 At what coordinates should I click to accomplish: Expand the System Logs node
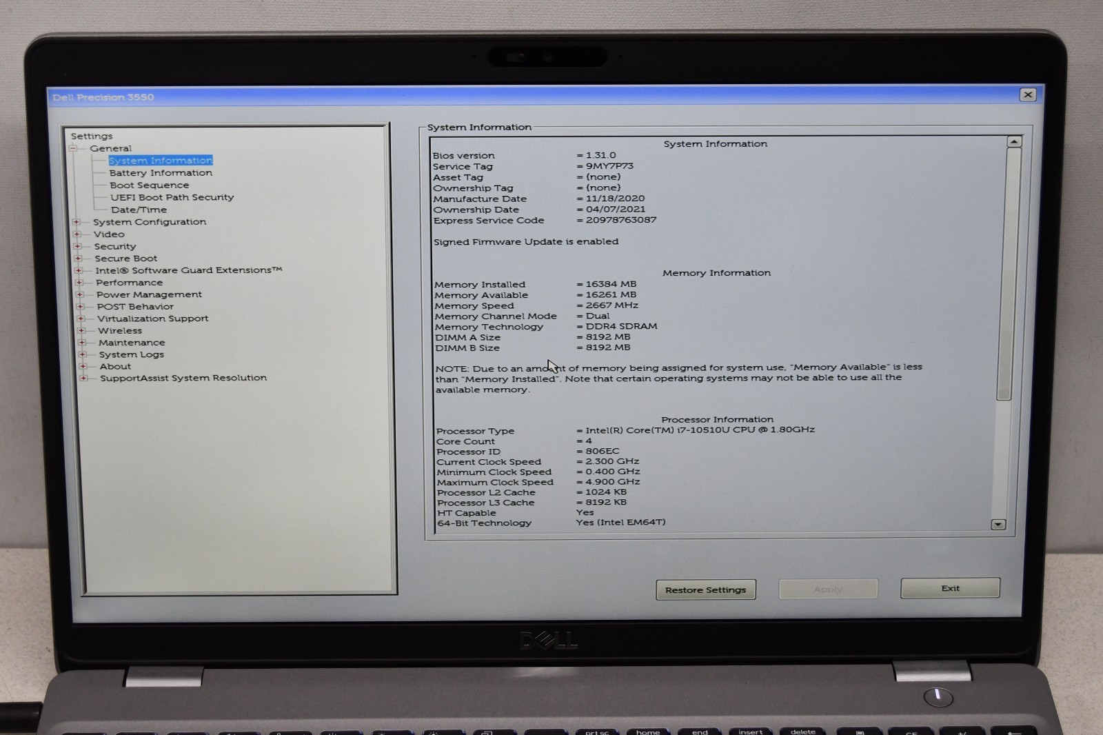pyautogui.click(x=83, y=354)
